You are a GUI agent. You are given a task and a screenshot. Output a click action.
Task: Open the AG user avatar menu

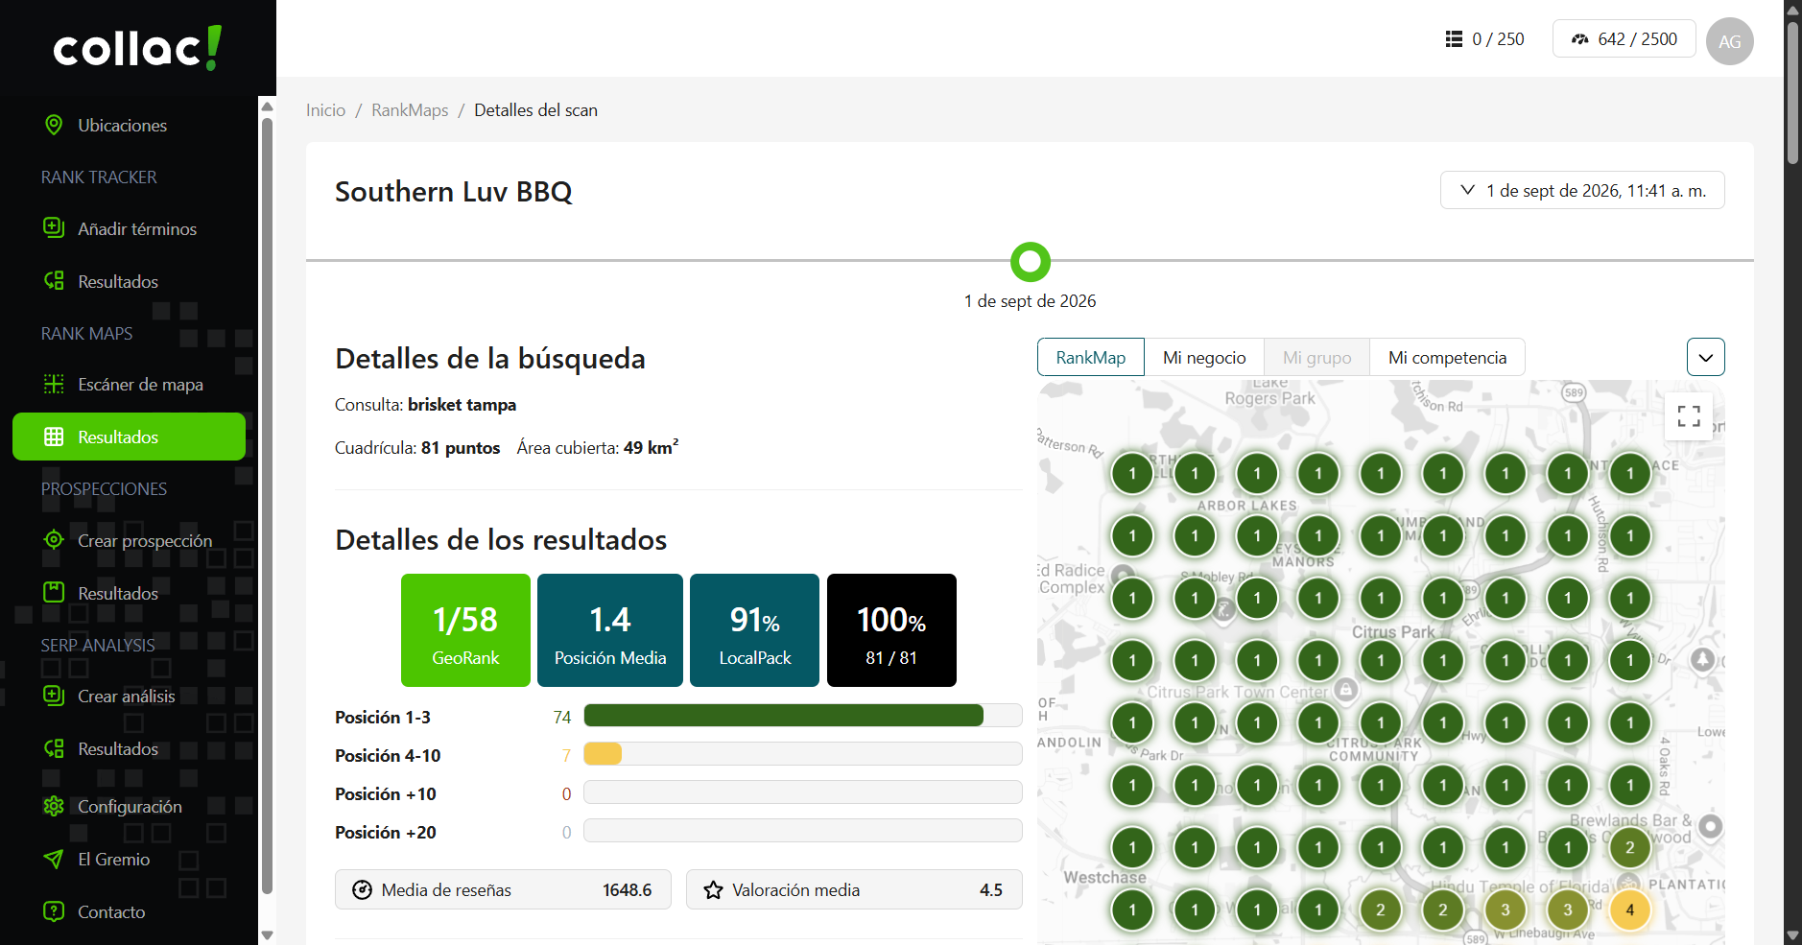[1729, 41]
